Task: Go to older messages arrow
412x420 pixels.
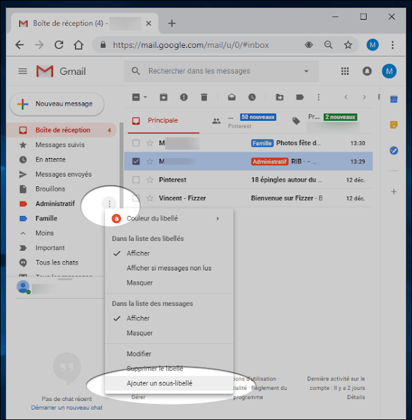Action: [x=364, y=97]
